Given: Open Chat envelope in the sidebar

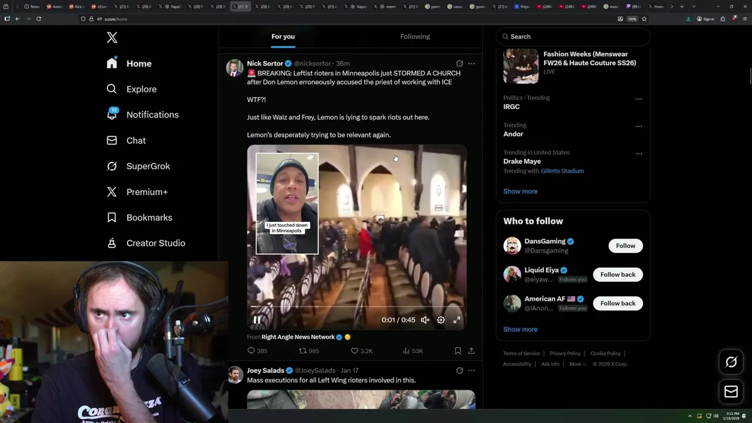Looking at the screenshot, I should click(x=112, y=140).
